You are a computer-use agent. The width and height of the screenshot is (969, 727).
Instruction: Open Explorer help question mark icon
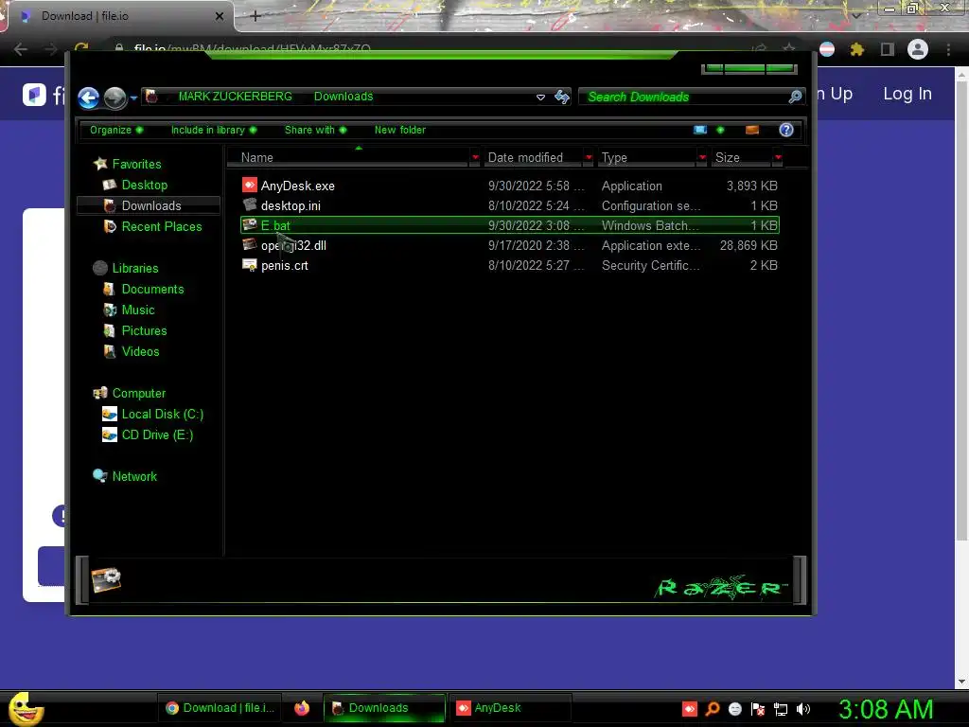tap(786, 130)
